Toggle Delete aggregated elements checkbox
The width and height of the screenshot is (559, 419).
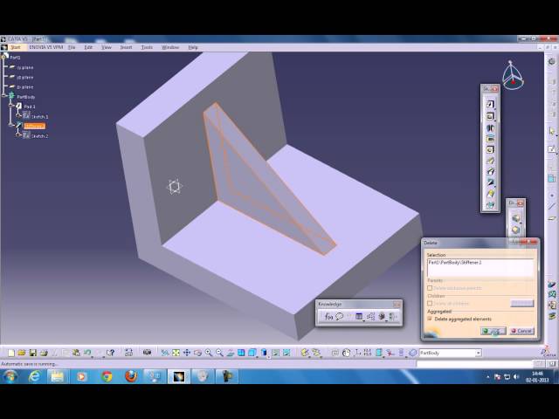[x=430, y=319]
